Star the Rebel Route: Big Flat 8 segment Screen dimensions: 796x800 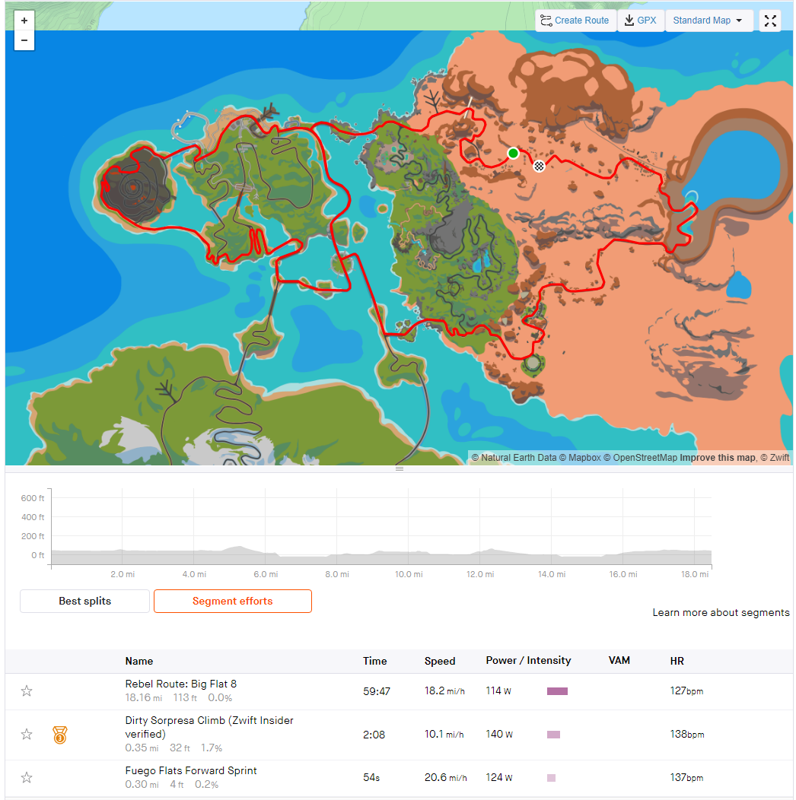coord(27,690)
